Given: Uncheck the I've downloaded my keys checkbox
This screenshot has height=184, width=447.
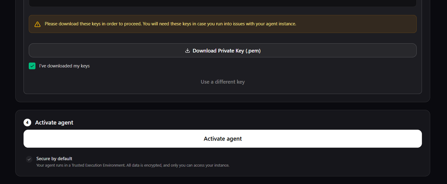Looking at the screenshot, I should (32, 66).
